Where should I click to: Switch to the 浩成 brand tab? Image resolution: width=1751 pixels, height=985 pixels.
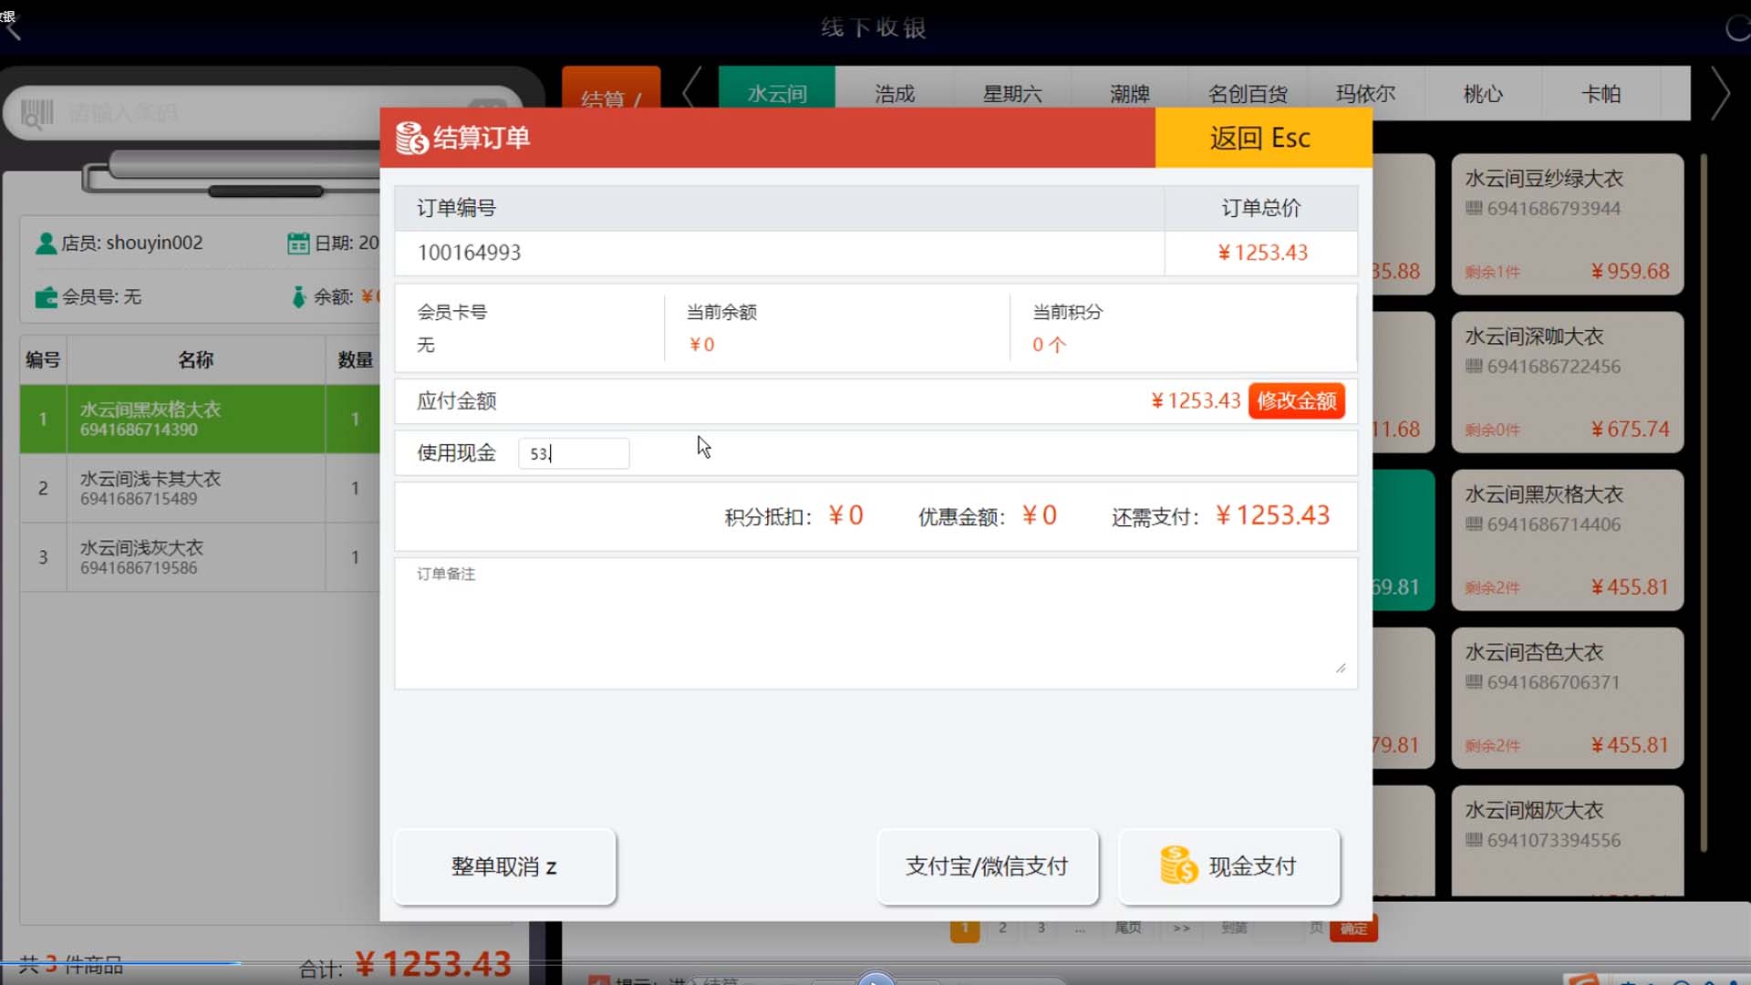coord(894,94)
